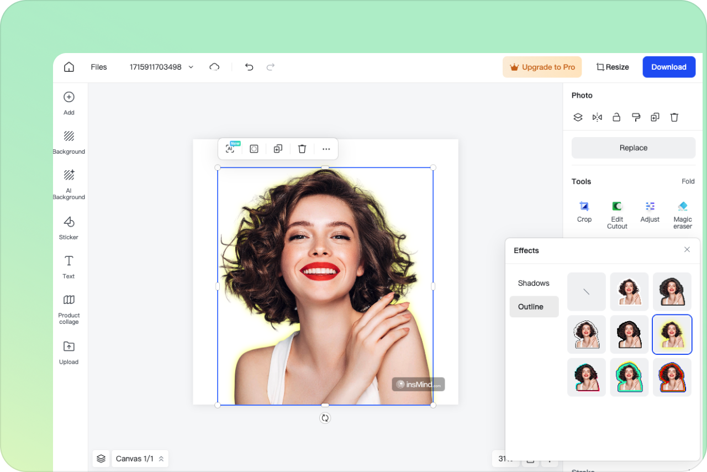Open more options in floating toolbar
Image resolution: width=707 pixels, height=472 pixels.
326,149
